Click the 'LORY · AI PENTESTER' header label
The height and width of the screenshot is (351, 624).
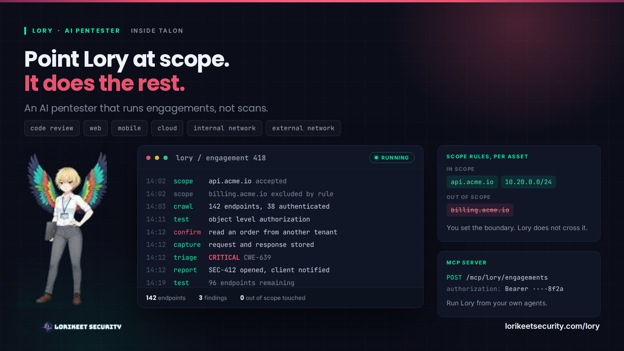click(x=76, y=31)
